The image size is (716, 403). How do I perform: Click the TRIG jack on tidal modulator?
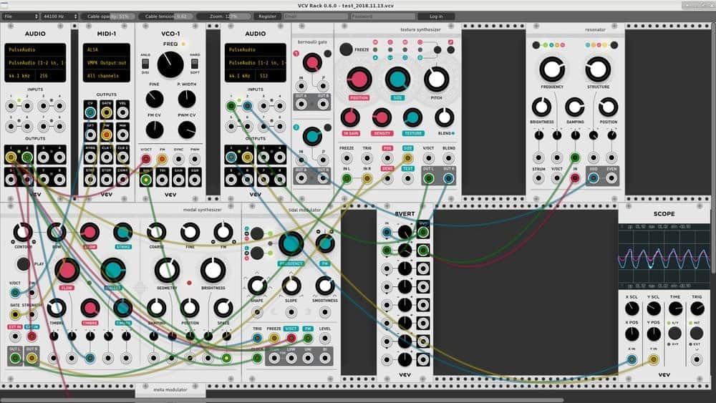(x=257, y=338)
